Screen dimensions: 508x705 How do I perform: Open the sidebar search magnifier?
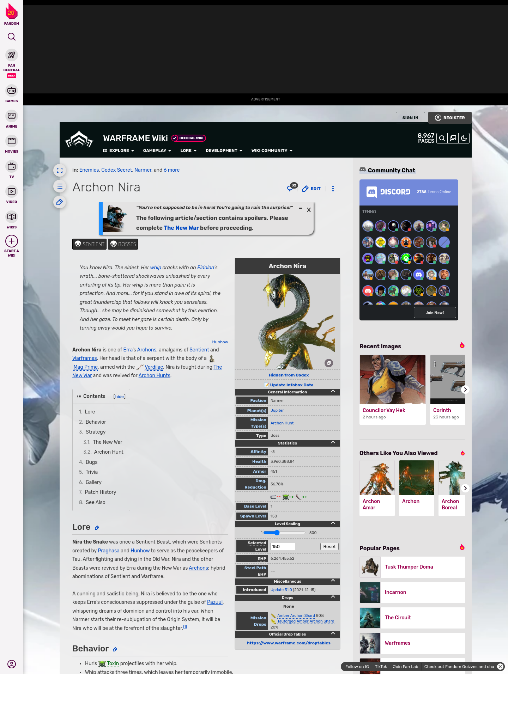[12, 37]
